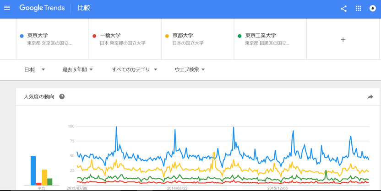381x191 pixels.
Task: Share the interest-over-time chart via arrow icon
Action: (x=370, y=97)
